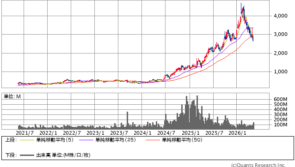Image resolution: width=295 pixels, height=167 pixels.
Task: Click the 単純移動平均(50) legend text
Action: tap(182, 140)
